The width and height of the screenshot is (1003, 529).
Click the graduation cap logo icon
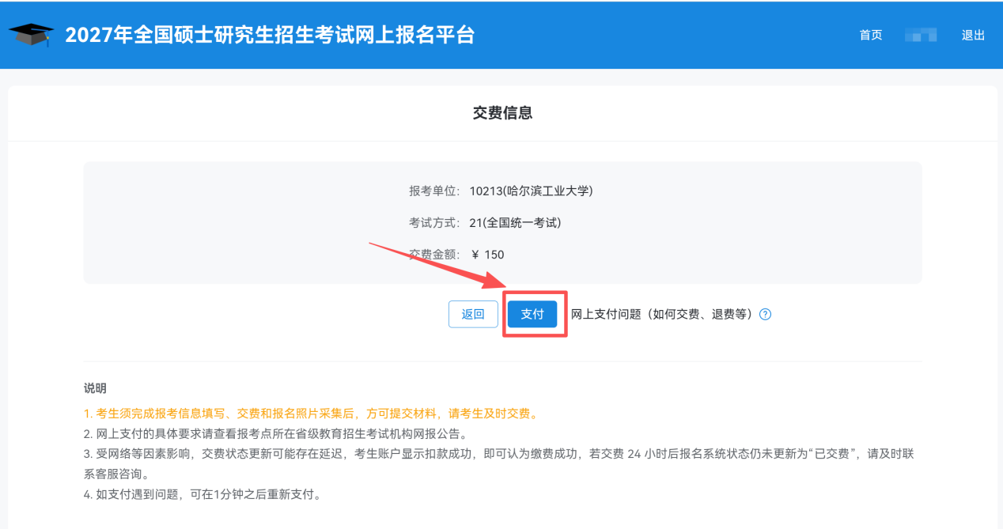[32, 35]
